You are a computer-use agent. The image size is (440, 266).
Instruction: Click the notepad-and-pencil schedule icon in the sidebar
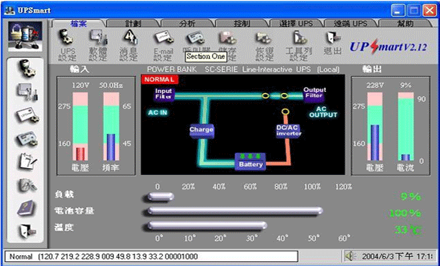[27, 162]
